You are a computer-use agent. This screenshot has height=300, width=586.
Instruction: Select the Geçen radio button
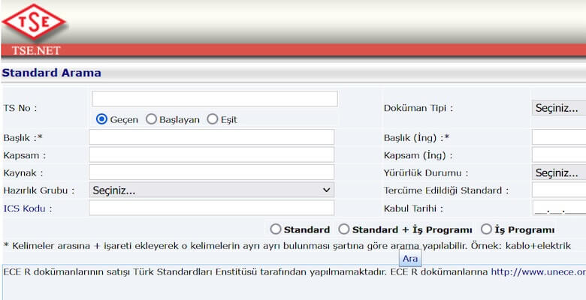(x=101, y=119)
